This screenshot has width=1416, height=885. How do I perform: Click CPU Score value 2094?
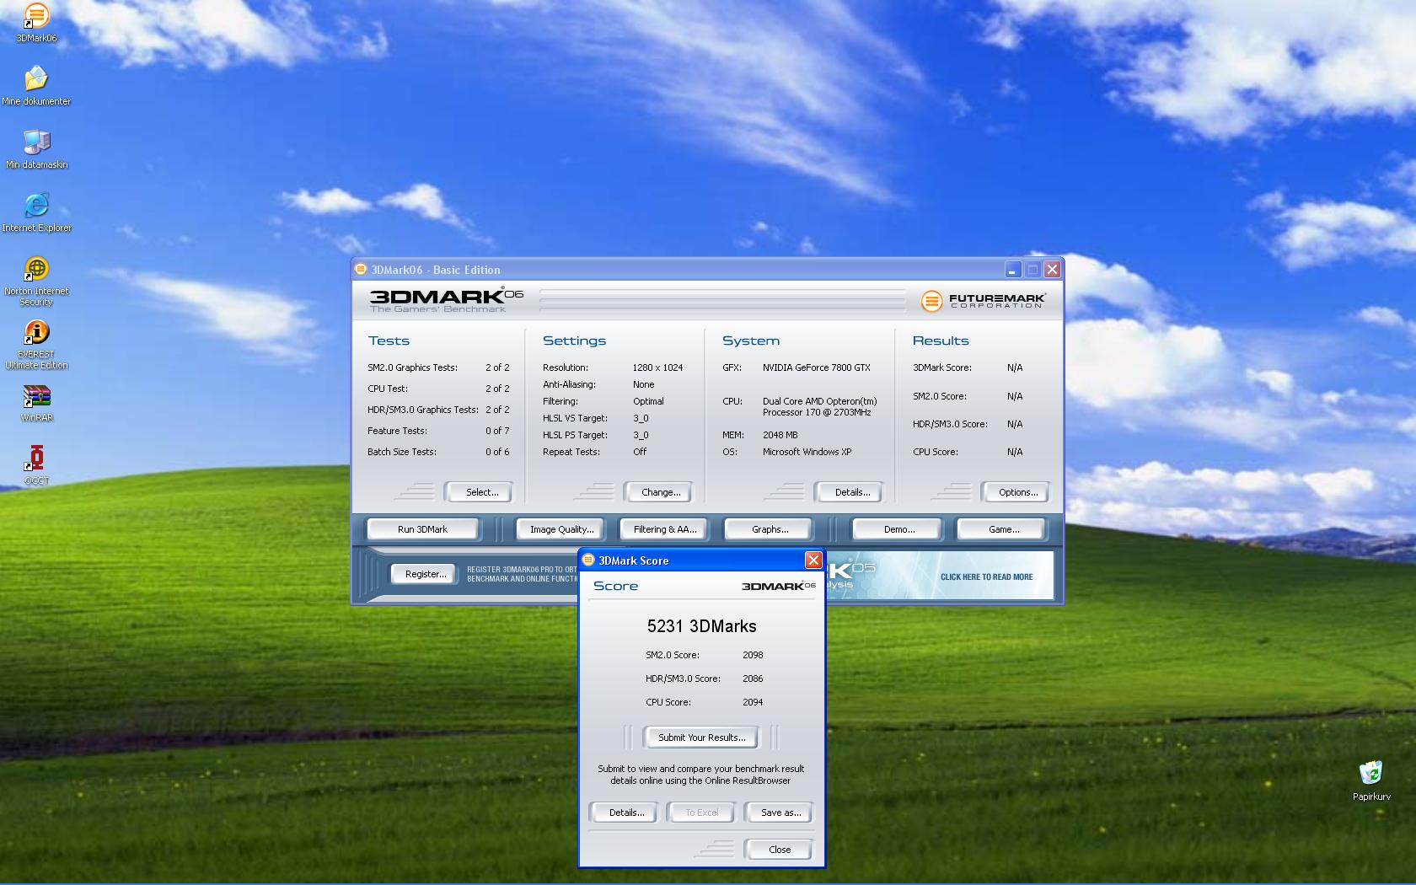click(753, 702)
